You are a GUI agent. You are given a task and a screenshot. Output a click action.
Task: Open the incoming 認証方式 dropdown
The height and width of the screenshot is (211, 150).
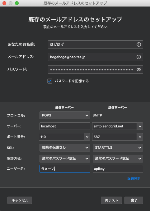click(x=65, y=158)
